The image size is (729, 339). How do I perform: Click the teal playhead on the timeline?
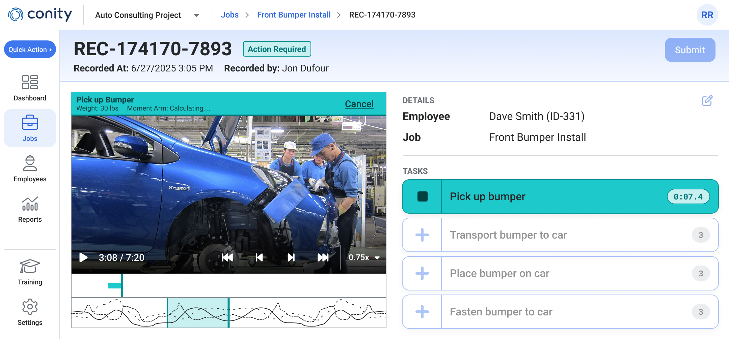[122, 285]
